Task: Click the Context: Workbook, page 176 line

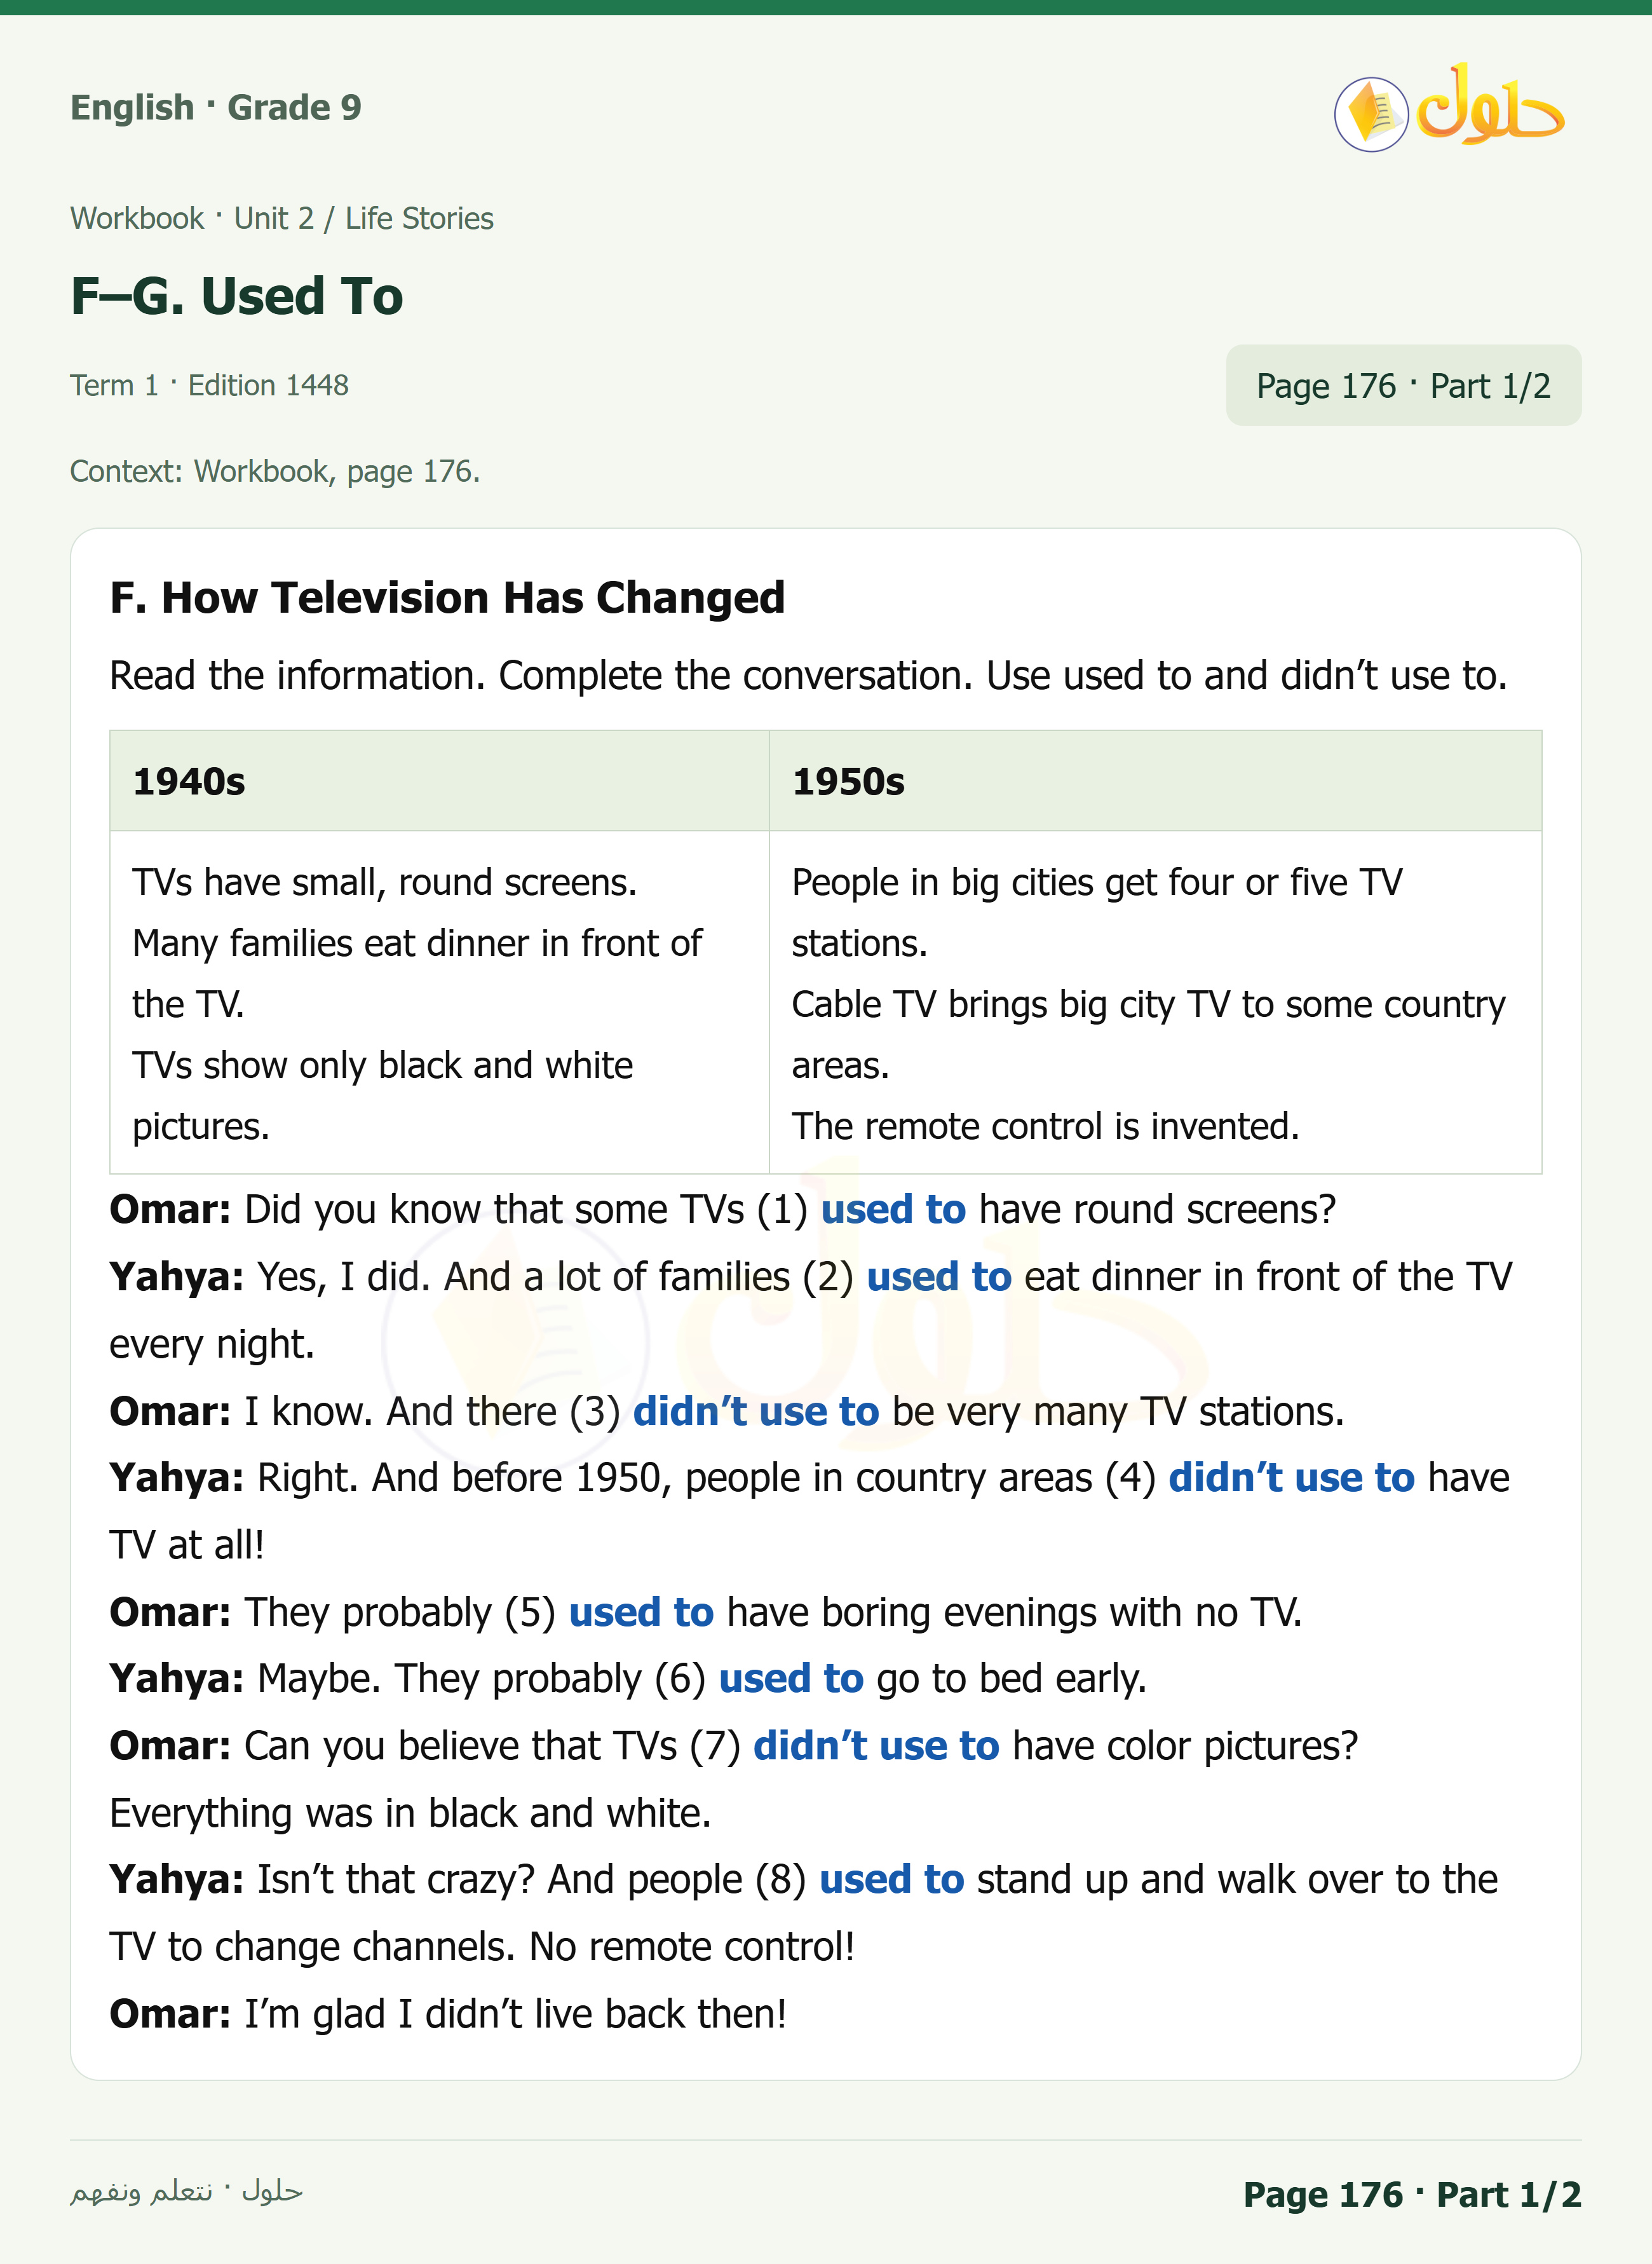Action: [x=275, y=471]
